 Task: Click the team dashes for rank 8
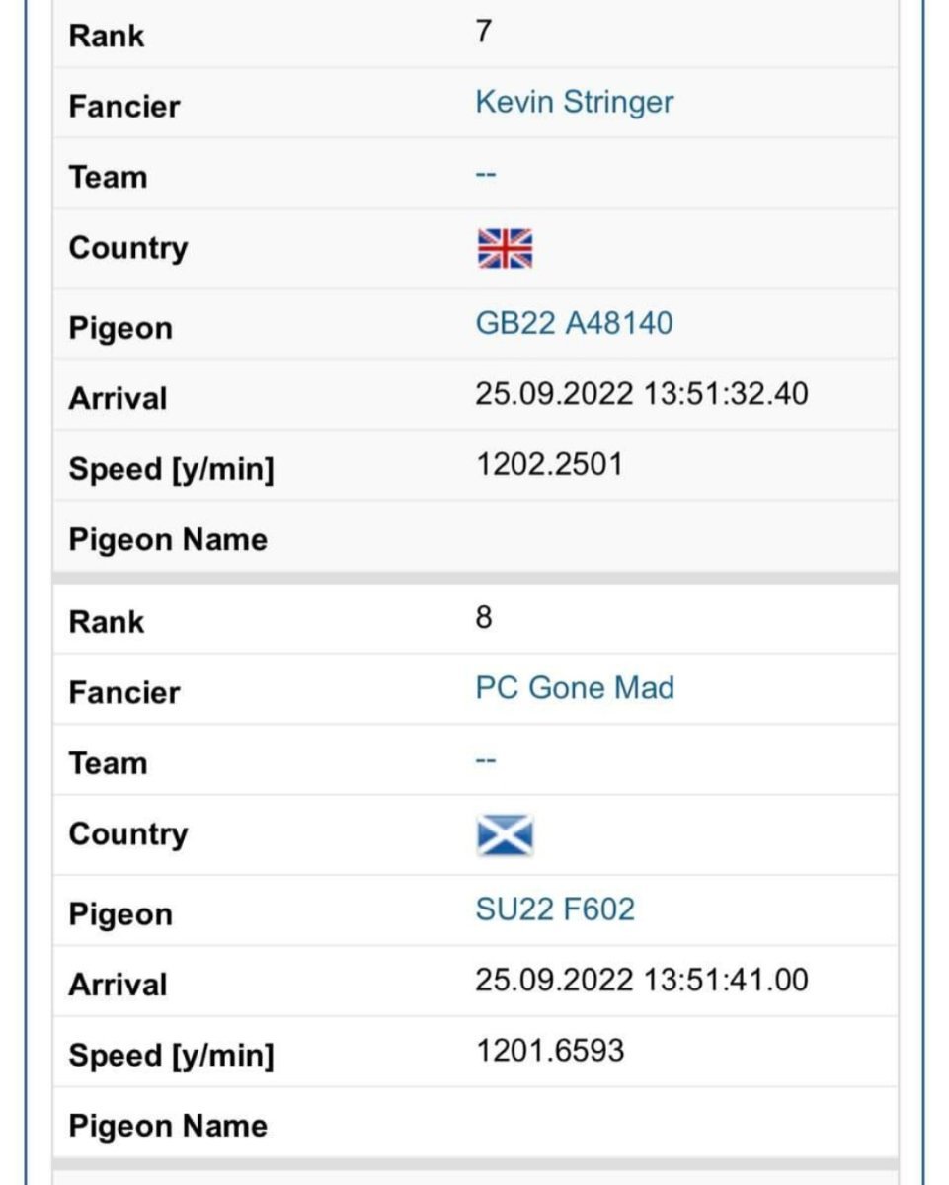point(486,760)
